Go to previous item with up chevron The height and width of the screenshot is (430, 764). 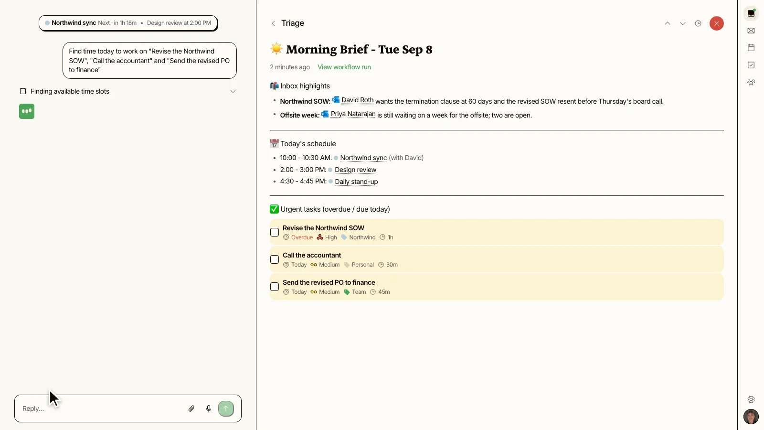[x=668, y=23]
